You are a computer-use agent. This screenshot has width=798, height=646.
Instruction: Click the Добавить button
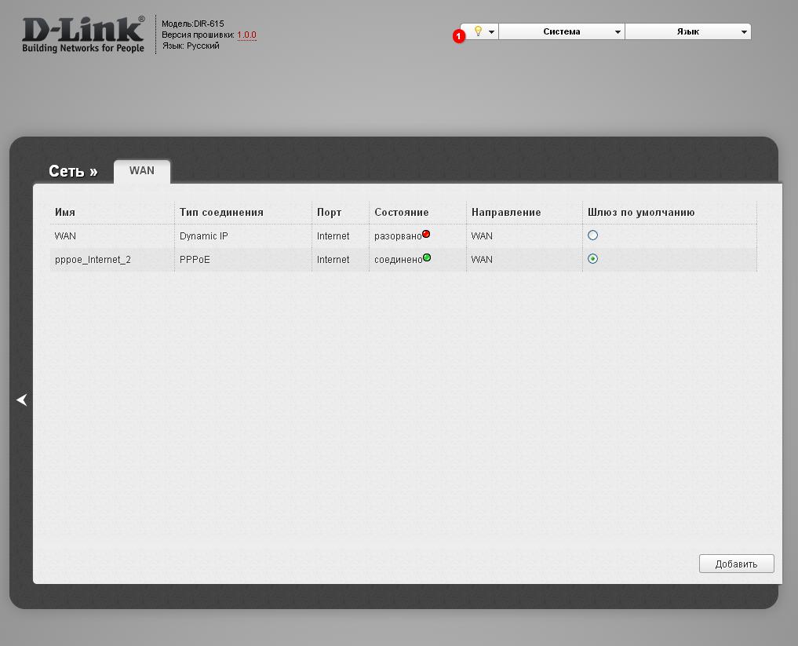(736, 564)
